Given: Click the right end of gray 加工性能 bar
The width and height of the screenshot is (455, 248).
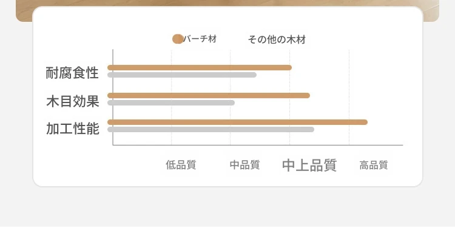Looking at the screenshot, I should click(312, 129).
